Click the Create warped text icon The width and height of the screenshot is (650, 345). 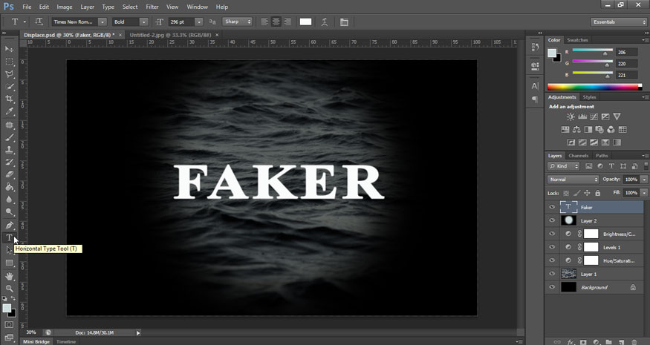pos(325,22)
